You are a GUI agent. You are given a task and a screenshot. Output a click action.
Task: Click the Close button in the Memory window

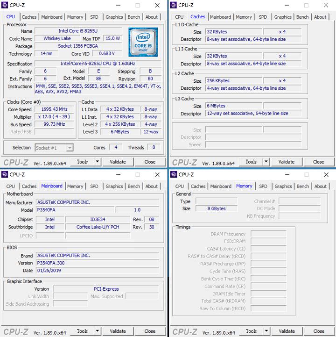pos(319,331)
